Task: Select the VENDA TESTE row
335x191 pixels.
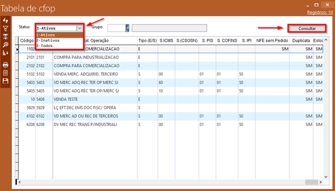Action: point(171,99)
